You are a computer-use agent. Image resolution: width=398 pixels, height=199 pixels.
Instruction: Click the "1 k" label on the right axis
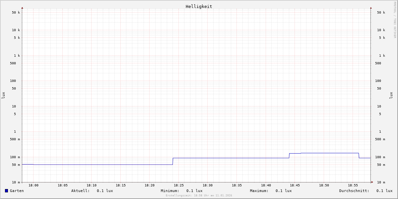point(382,56)
